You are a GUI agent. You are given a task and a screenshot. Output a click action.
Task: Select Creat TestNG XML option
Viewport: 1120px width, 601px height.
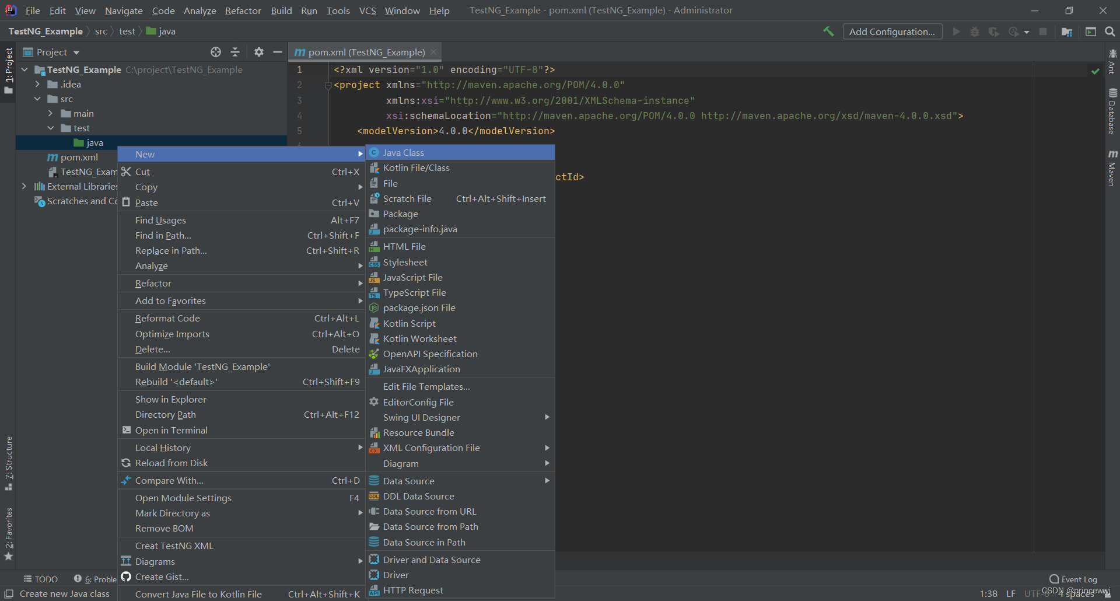pos(242,546)
